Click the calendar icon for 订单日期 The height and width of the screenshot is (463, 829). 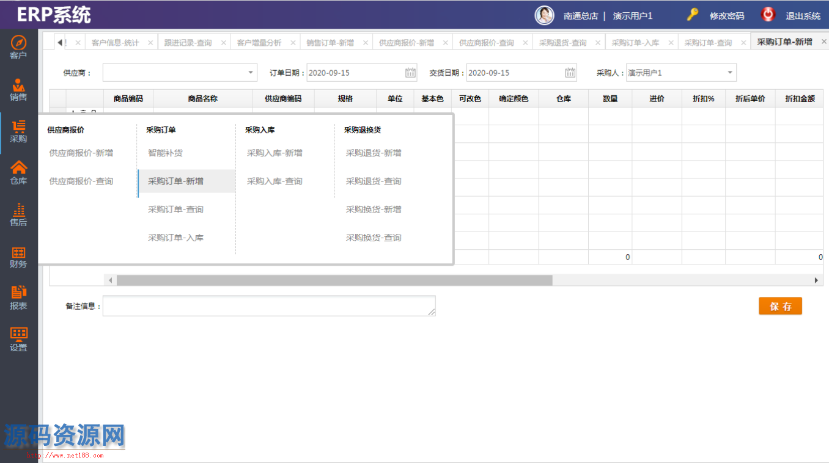pos(410,73)
